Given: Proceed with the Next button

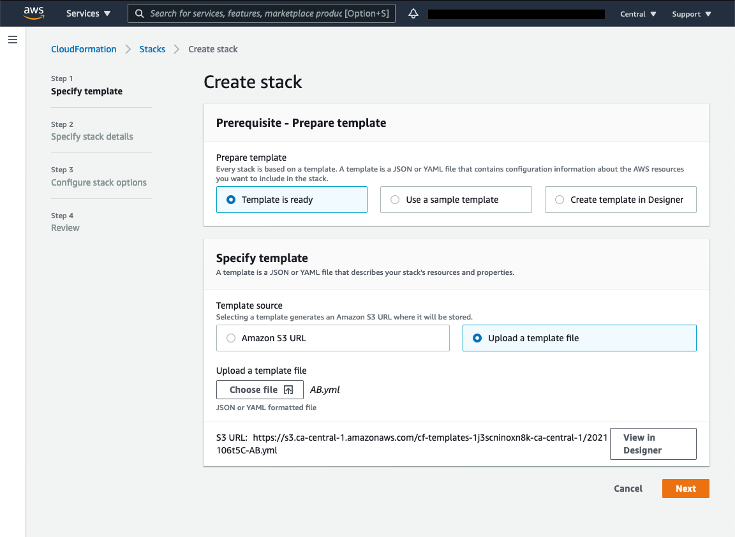Looking at the screenshot, I should pyautogui.click(x=685, y=489).
